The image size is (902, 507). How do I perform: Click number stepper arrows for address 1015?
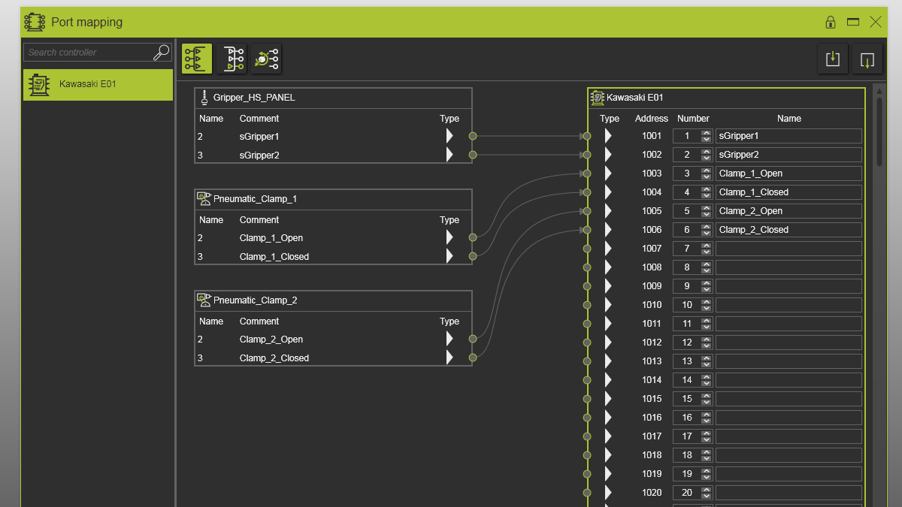[x=706, y=399]
